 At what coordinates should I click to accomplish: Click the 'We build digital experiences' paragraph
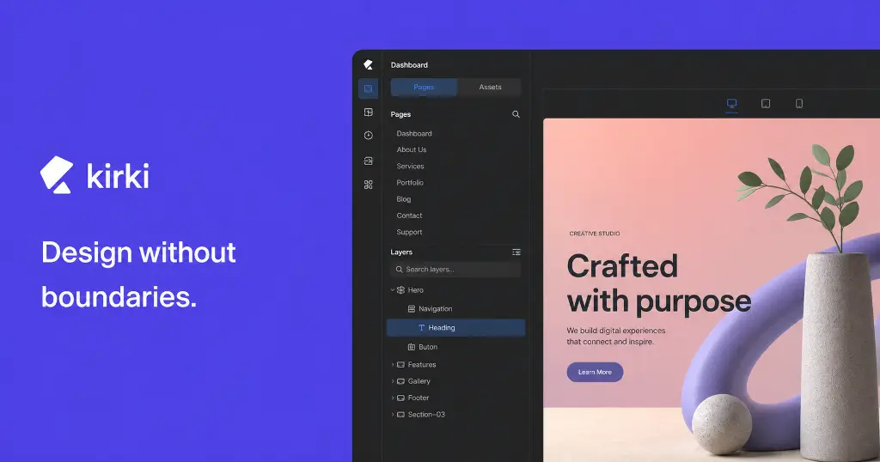(615, 336)
